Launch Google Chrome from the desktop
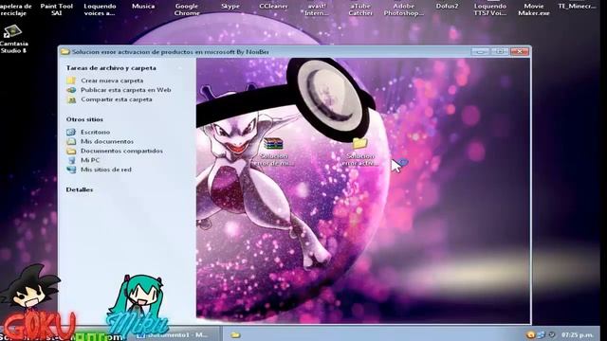 pyautogui.click(x=187, y=9)
